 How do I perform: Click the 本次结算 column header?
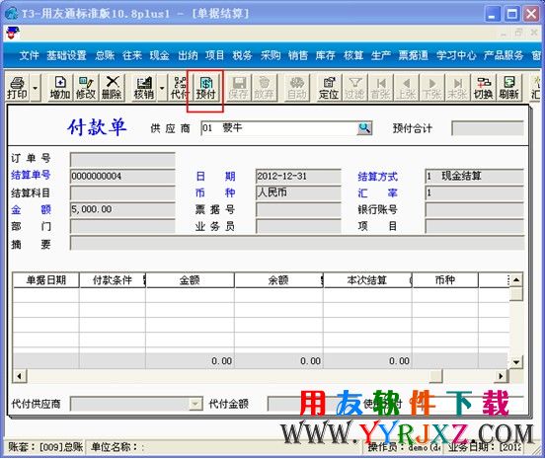click(367, 280)
